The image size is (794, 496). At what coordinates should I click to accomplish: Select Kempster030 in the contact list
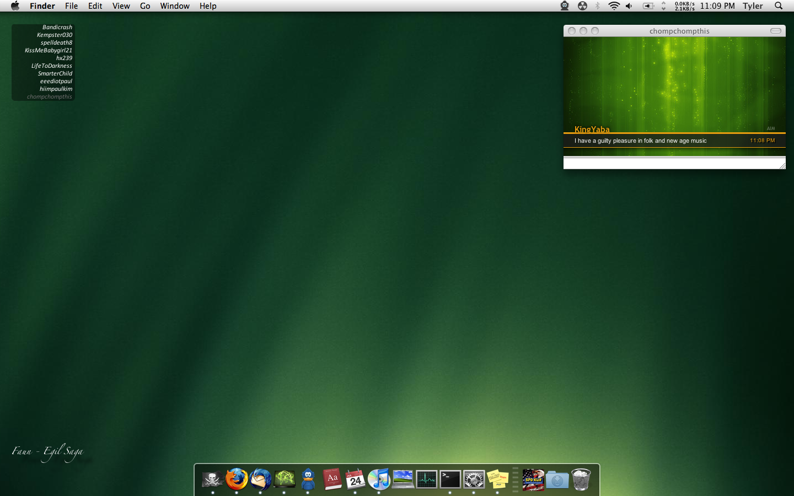(55, 35)
